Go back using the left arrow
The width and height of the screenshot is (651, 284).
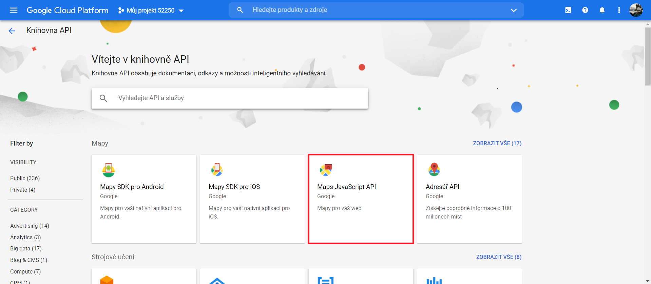(12, 31)
